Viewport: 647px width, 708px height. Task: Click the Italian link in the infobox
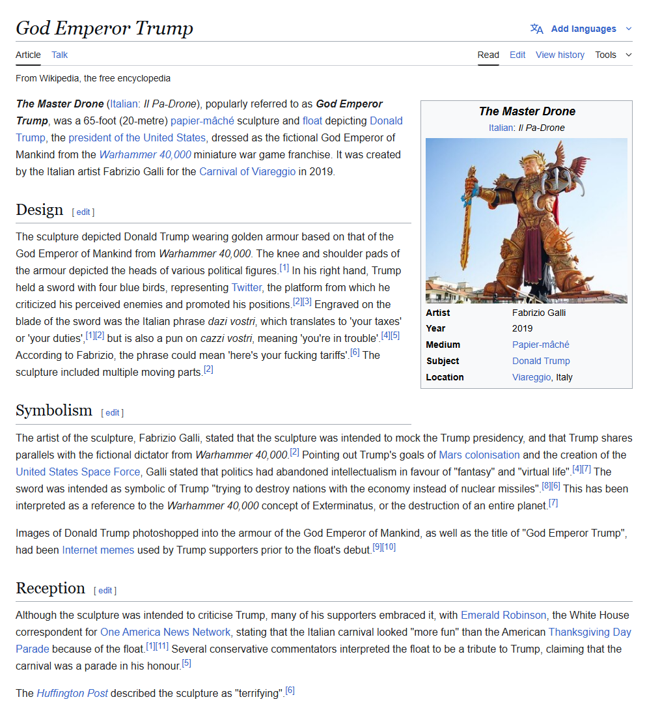[501, 128]
